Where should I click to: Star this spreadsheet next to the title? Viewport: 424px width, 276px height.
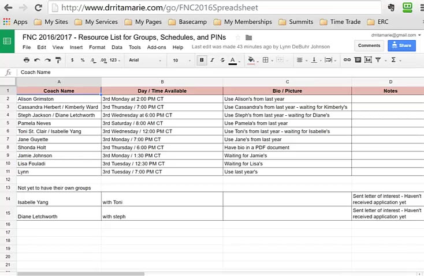(x=239, y=37)
